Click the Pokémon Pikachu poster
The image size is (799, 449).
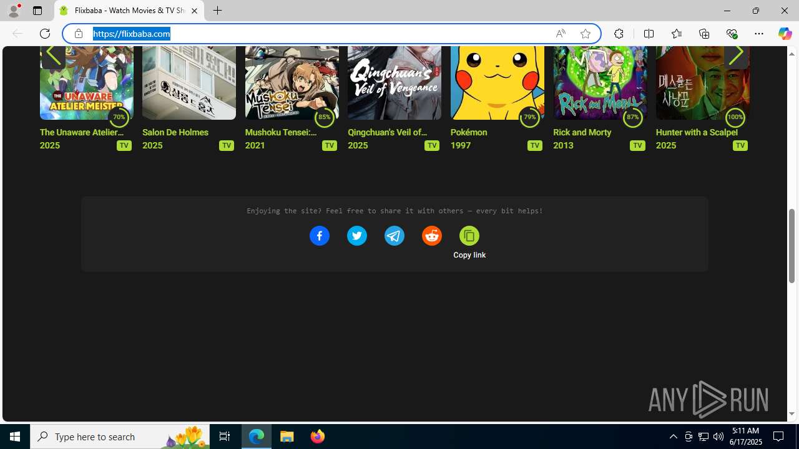point(498,82)
